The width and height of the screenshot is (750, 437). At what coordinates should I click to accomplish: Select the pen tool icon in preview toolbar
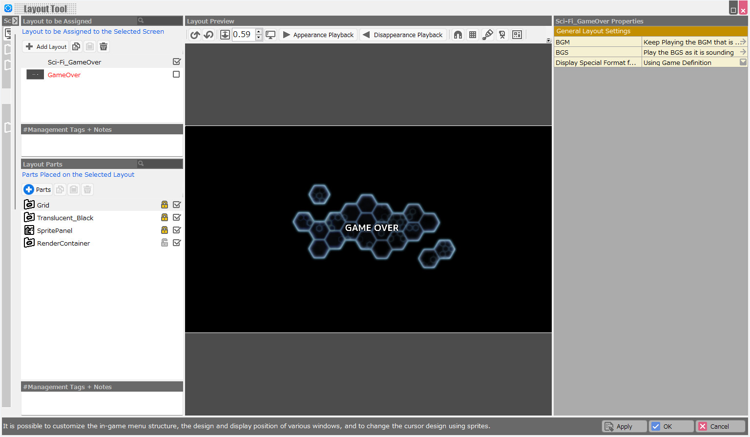point(487,35)
